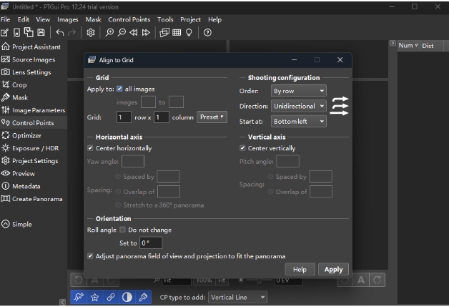Click the Open Project toolbar icon
This screenshot has height=307, width=449.
pos(16,32)
